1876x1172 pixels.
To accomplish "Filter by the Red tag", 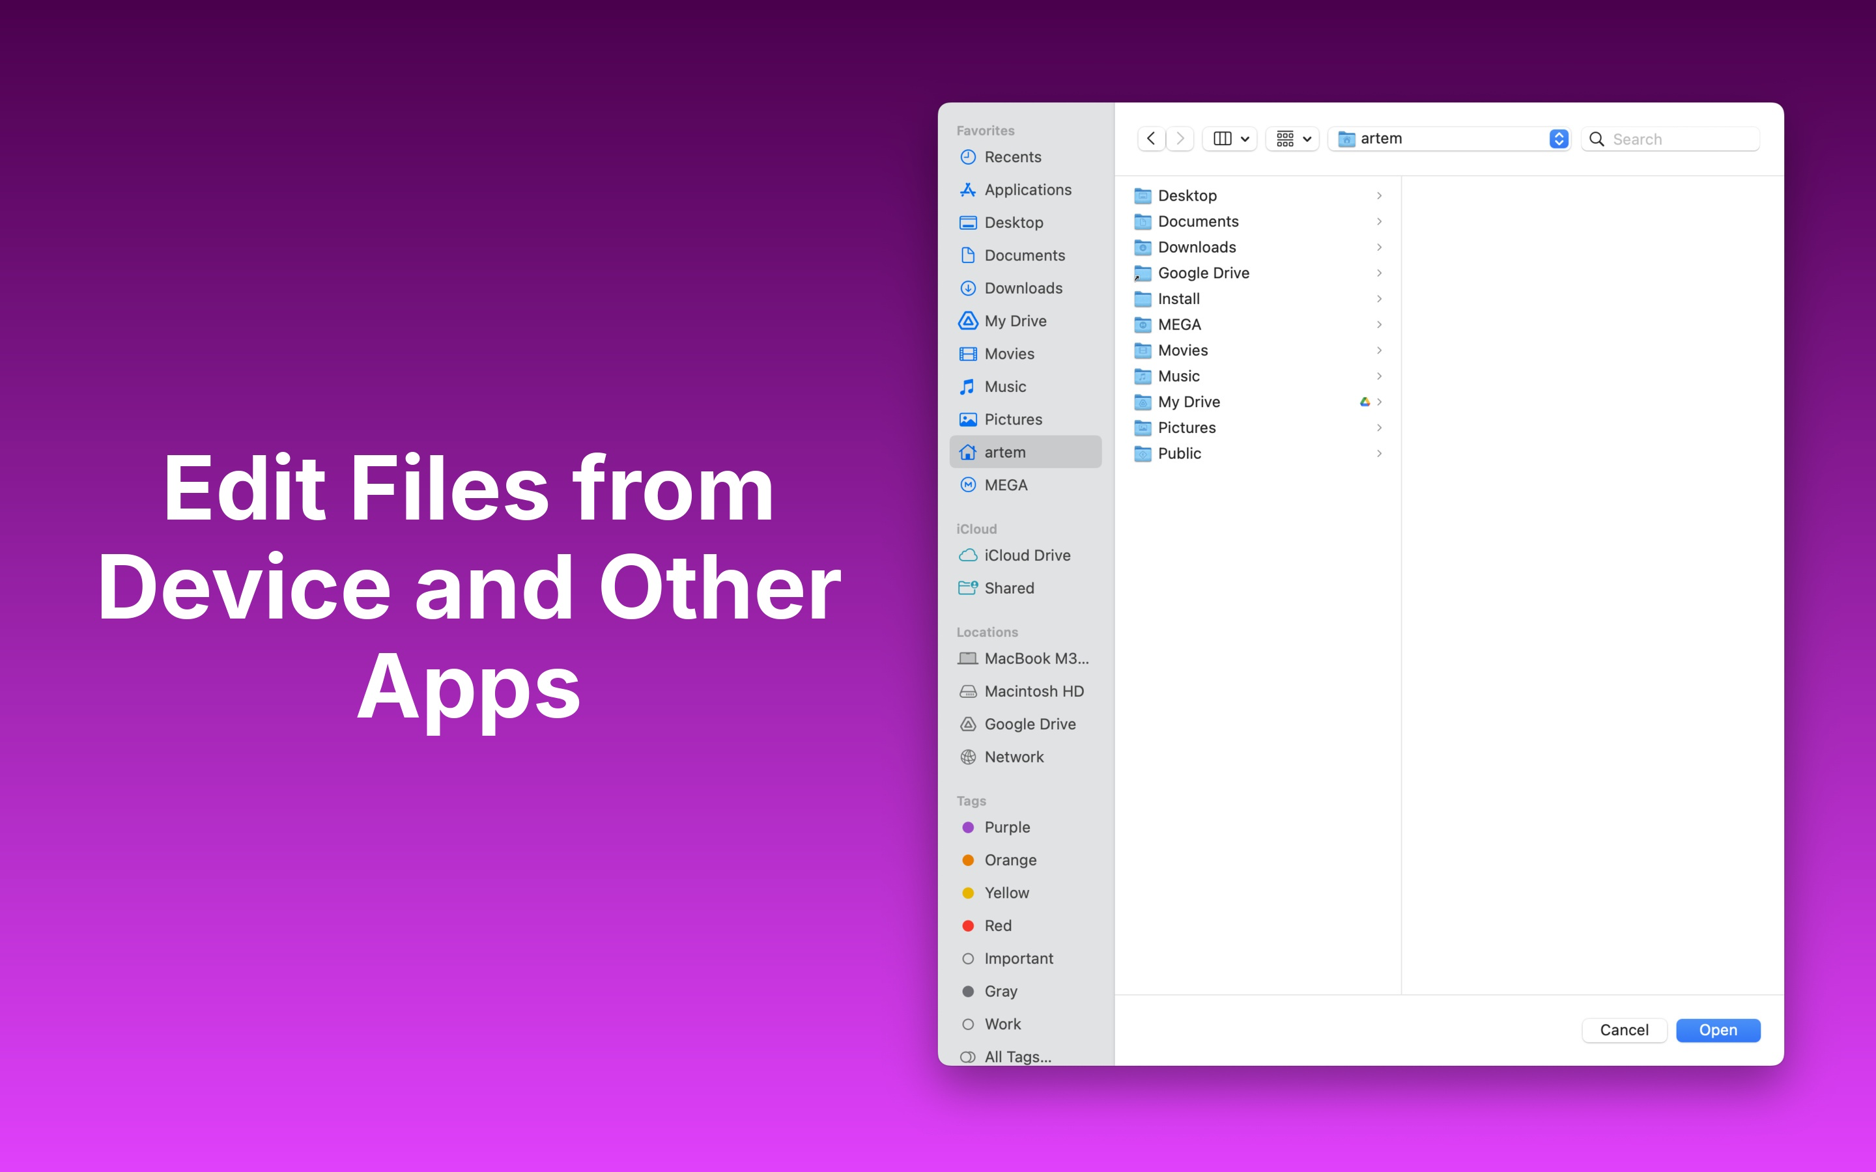I will 998,925.
